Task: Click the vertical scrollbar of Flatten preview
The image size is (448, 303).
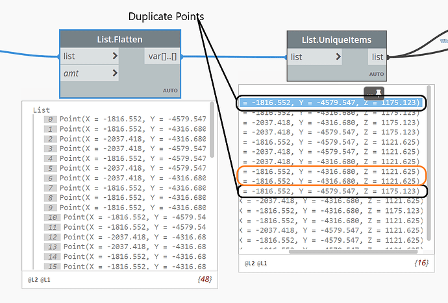Action: click(212, 130)
